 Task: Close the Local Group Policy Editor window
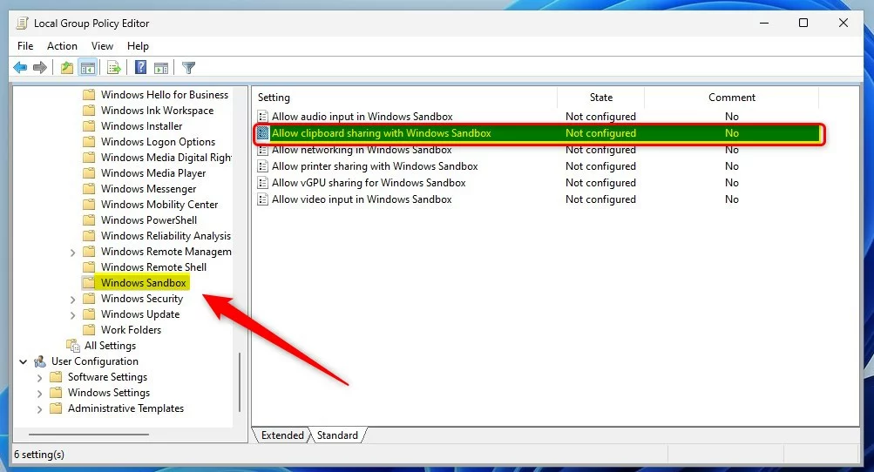pyautogui.click(x=844, y=23)
